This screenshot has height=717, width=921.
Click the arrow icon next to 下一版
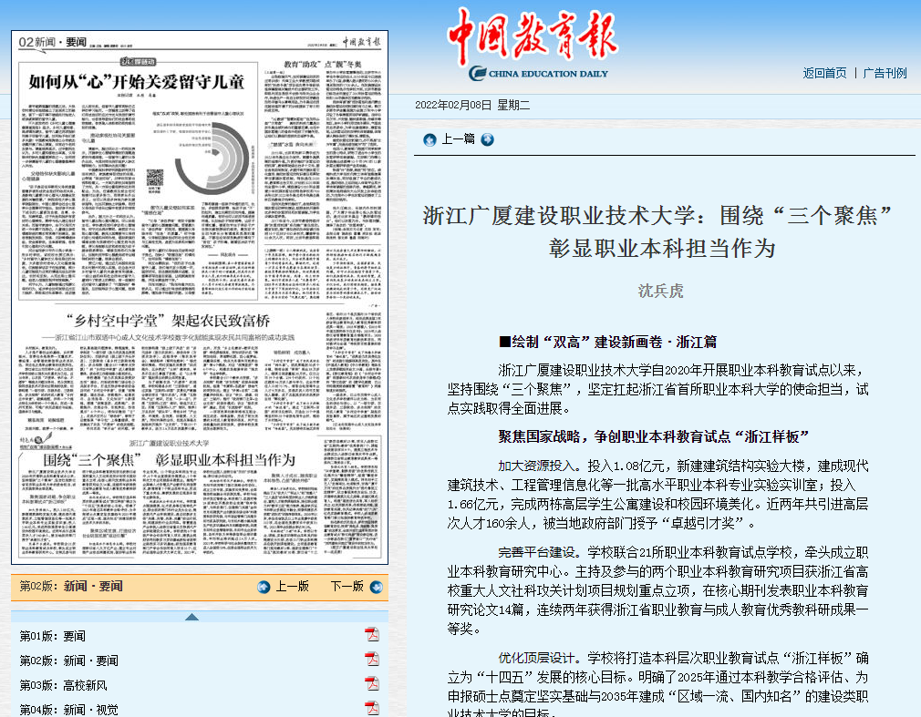point(377,587)
